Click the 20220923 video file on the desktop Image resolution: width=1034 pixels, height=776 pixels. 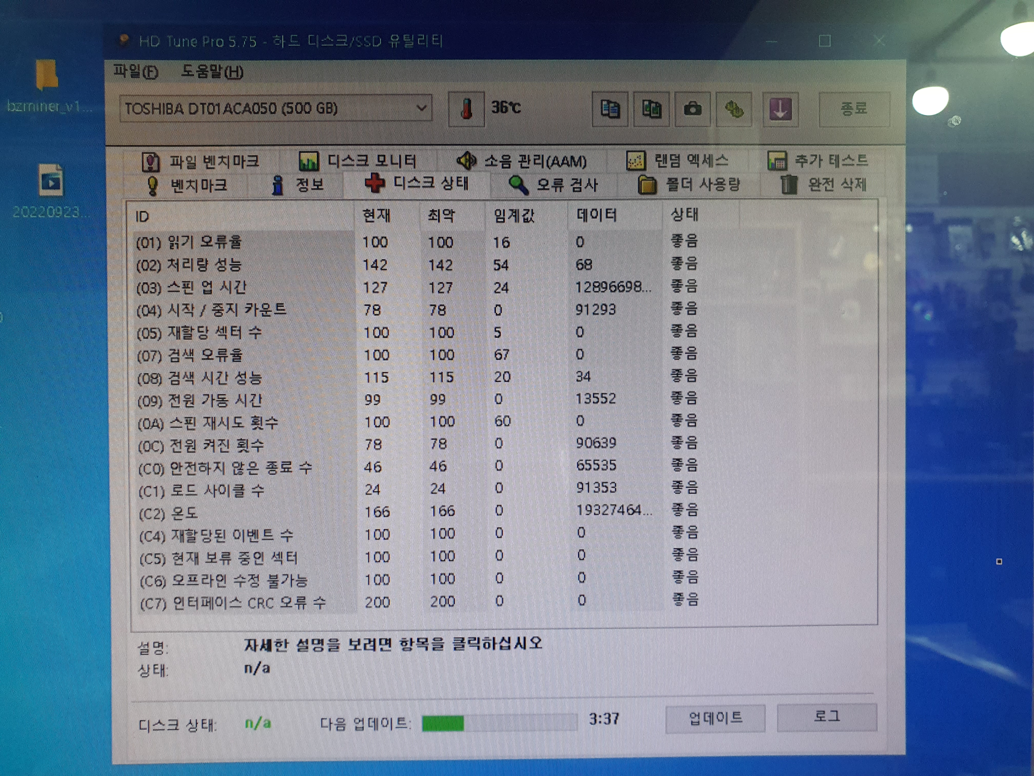(x=51, y=180)
